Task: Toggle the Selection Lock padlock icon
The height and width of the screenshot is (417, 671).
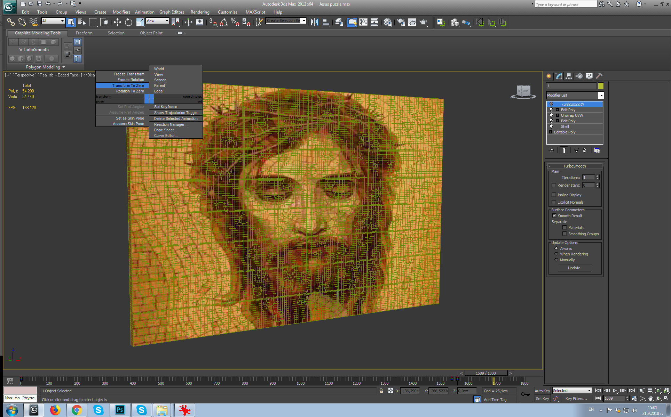Action: [381, 391]
